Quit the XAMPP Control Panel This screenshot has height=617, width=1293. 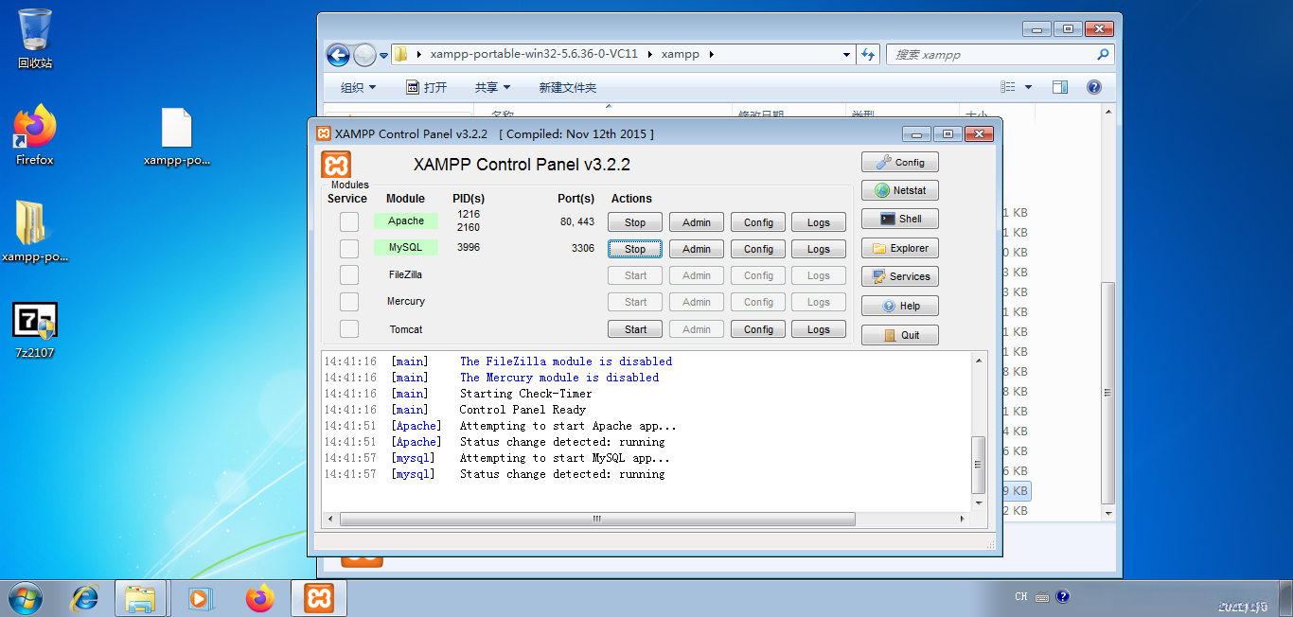coord(899,335)
